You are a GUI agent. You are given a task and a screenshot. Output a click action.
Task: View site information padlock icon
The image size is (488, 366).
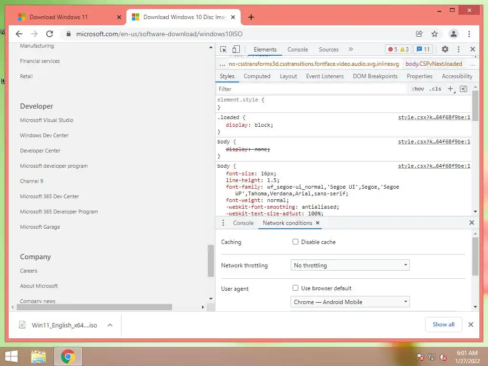click(69, 34)
